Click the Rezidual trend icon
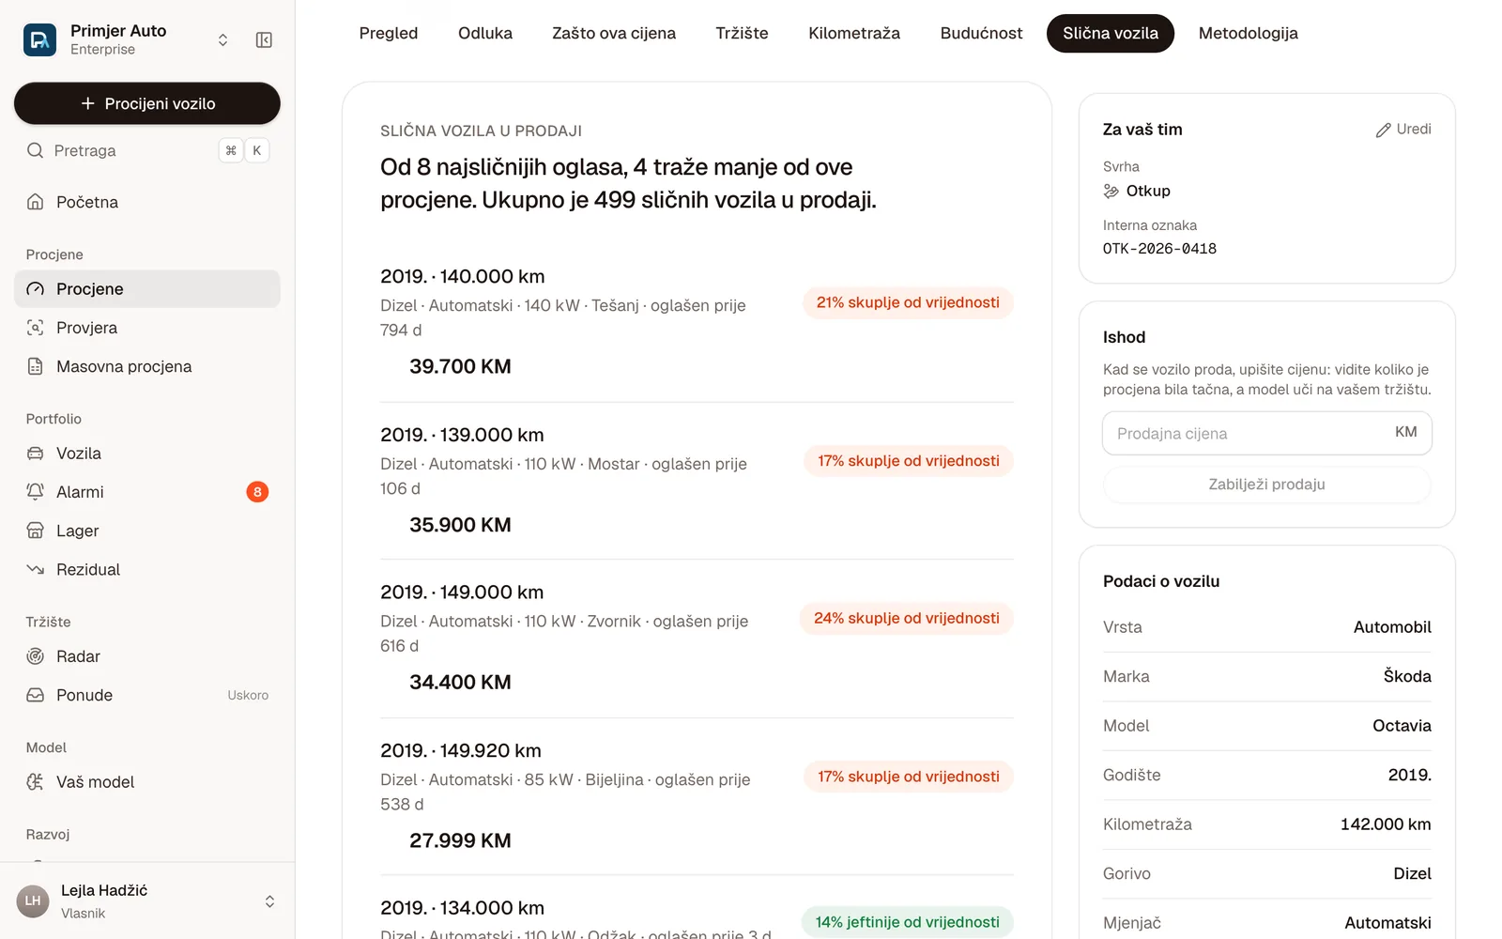1502x939 pixels. (35, 570)
